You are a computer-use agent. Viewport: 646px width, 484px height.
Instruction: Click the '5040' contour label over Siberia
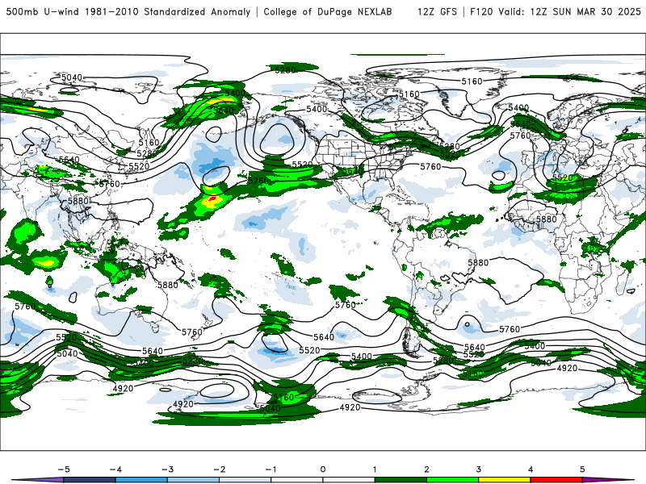pyautogui.click(x=72, y=77)
